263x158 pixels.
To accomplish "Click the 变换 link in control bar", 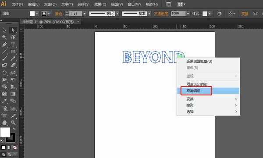I will coord(245,14).
